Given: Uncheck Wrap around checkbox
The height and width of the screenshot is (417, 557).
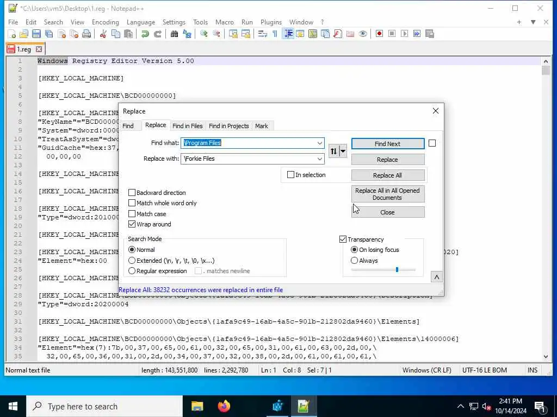Looking at the screenshot, I should click(132, 224).
